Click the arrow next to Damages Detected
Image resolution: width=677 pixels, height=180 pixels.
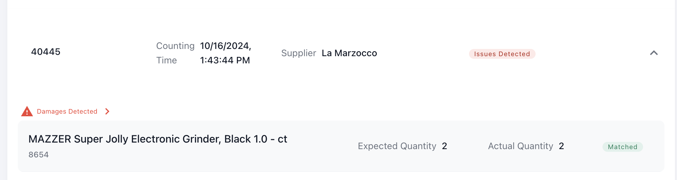[107, 112]
